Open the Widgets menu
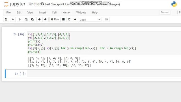The image size is (181, 102). [x=81, y=12]
